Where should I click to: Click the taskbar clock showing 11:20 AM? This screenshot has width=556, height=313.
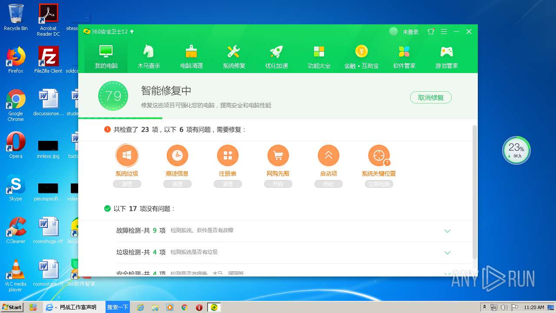534,307
